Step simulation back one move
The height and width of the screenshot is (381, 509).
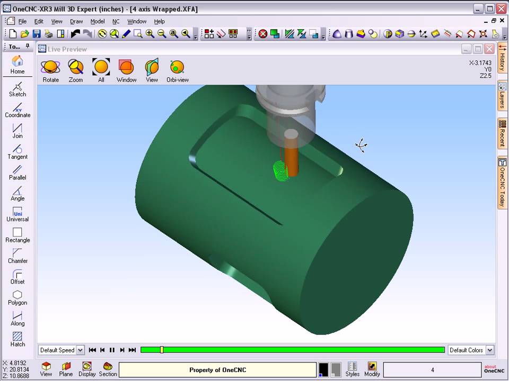point(102,350)
